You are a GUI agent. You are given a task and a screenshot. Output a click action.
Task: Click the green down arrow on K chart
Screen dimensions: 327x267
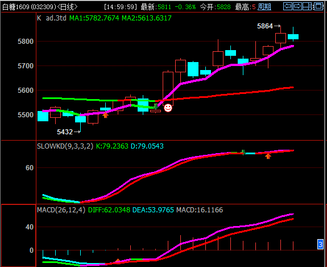coord(156,106)
